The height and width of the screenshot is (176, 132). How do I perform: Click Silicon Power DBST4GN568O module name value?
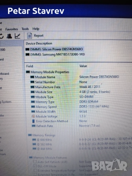click(x=99, y=77)
